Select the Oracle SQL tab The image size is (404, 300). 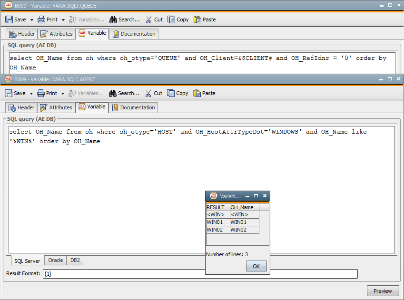(x=55, y=261)
